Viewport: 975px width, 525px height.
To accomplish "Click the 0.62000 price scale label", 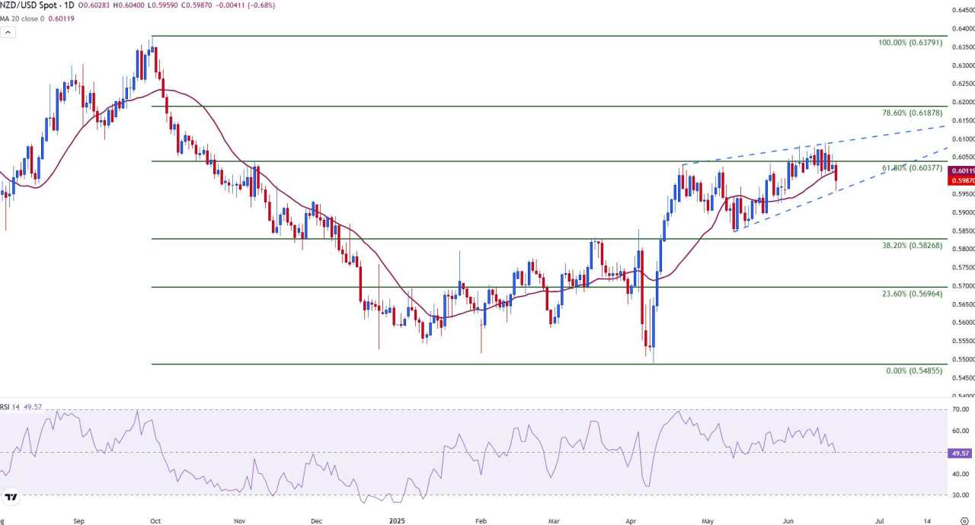I will (x=963, y=102).
